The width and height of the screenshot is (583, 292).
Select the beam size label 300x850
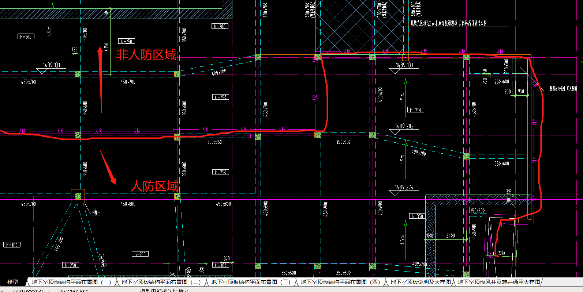tap(214, 142)
